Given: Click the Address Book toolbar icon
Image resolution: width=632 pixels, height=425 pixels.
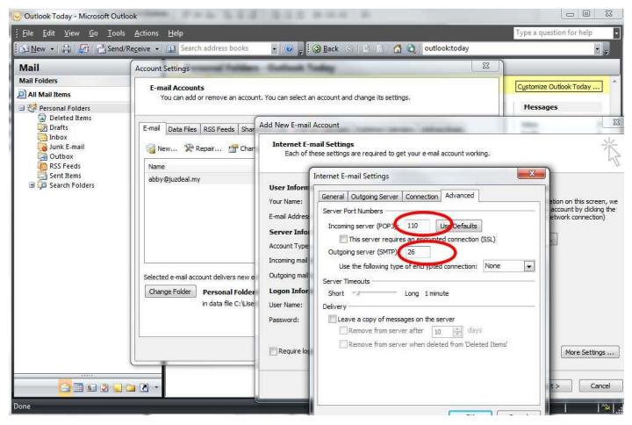Looking at the screenshot, I should [x=171, y=49].
